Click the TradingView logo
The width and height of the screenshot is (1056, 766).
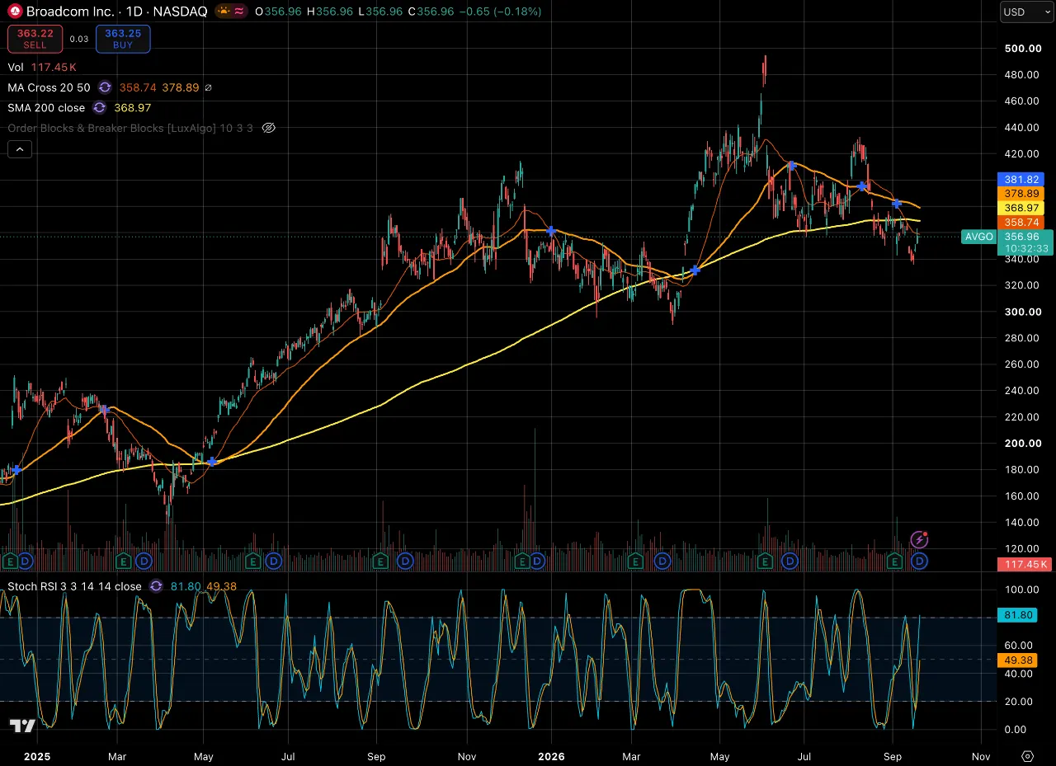pos(22,726)
